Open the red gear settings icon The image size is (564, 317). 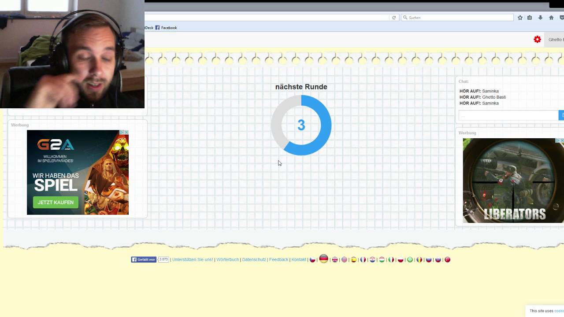click(x=537, y=40)
